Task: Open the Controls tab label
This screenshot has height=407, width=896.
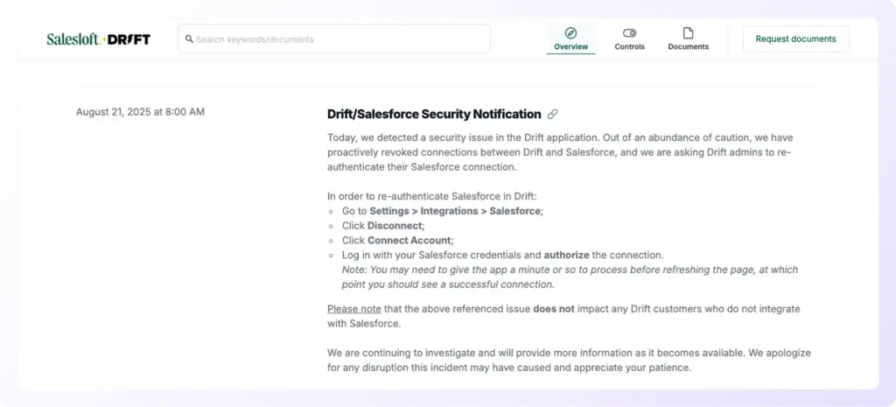Action: (629, 46)
